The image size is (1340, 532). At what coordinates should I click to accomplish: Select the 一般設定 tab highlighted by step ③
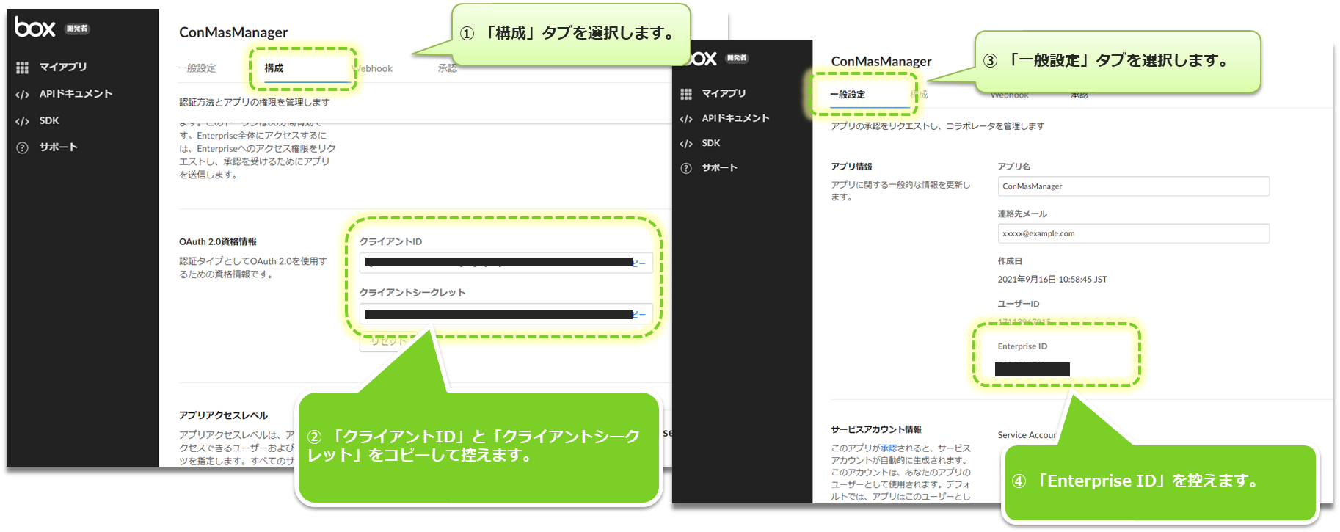coord(848,95)
